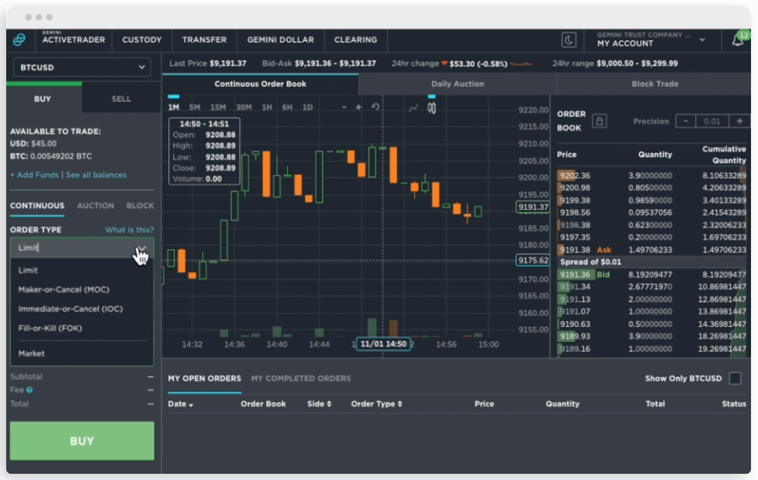Viewport: 758px width, 480px height.
Task: Click the Last Price $9,191.37 value
Action: 227,64
